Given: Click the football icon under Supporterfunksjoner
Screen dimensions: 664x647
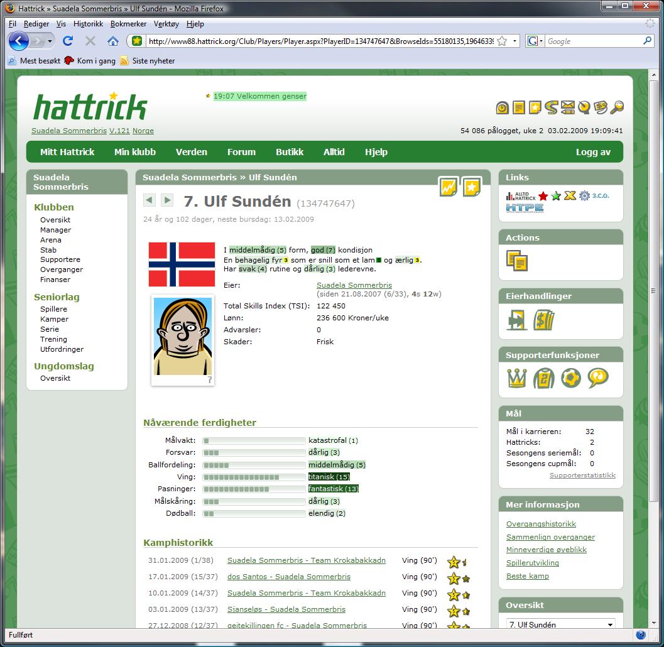Looking at the screenshot, I should 571,378.
